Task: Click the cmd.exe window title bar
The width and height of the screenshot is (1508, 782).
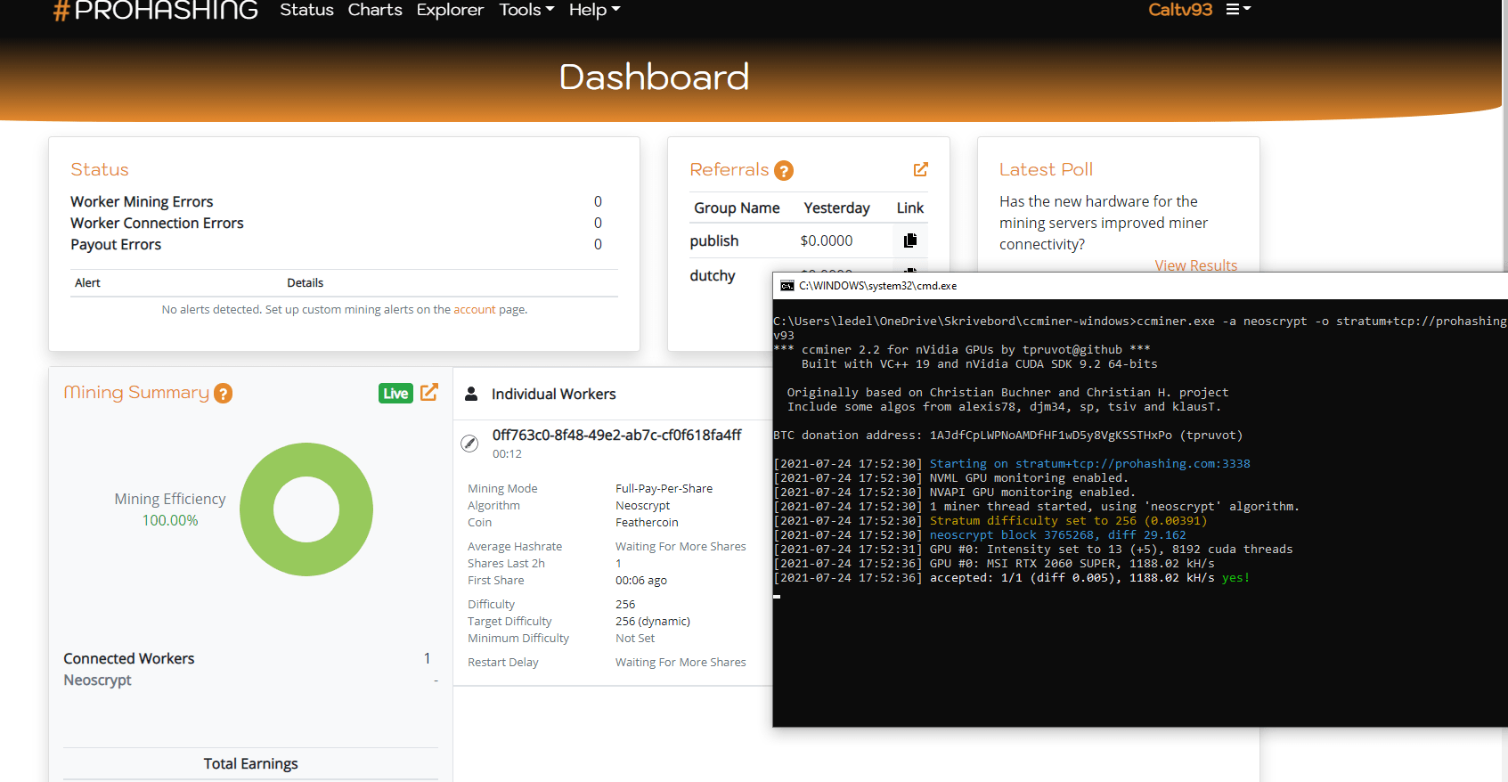Action: pyautogui.click(x=1140, y=286)
